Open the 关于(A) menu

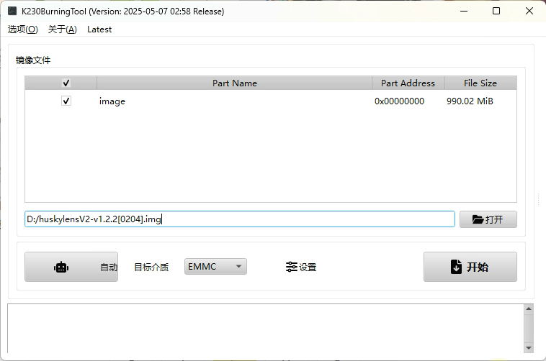coord(62,29)
